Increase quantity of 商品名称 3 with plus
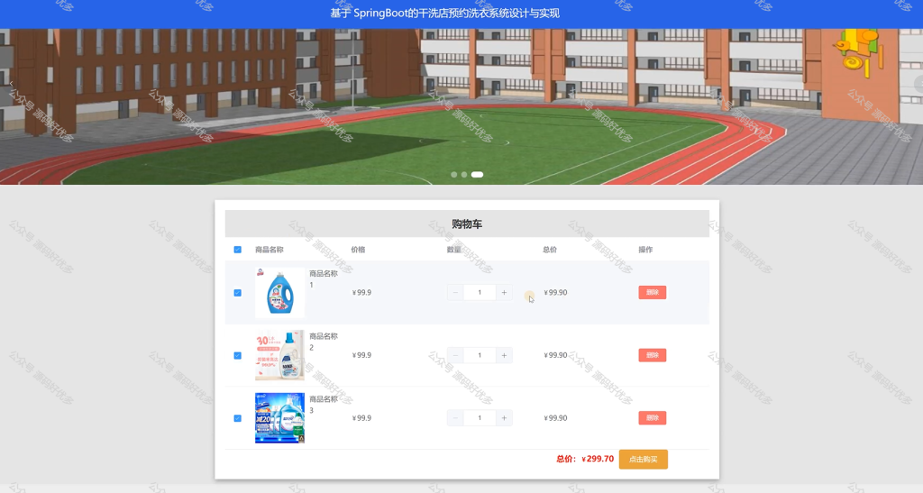This screenshot has width=923, height=493. (x=504, y=418)
